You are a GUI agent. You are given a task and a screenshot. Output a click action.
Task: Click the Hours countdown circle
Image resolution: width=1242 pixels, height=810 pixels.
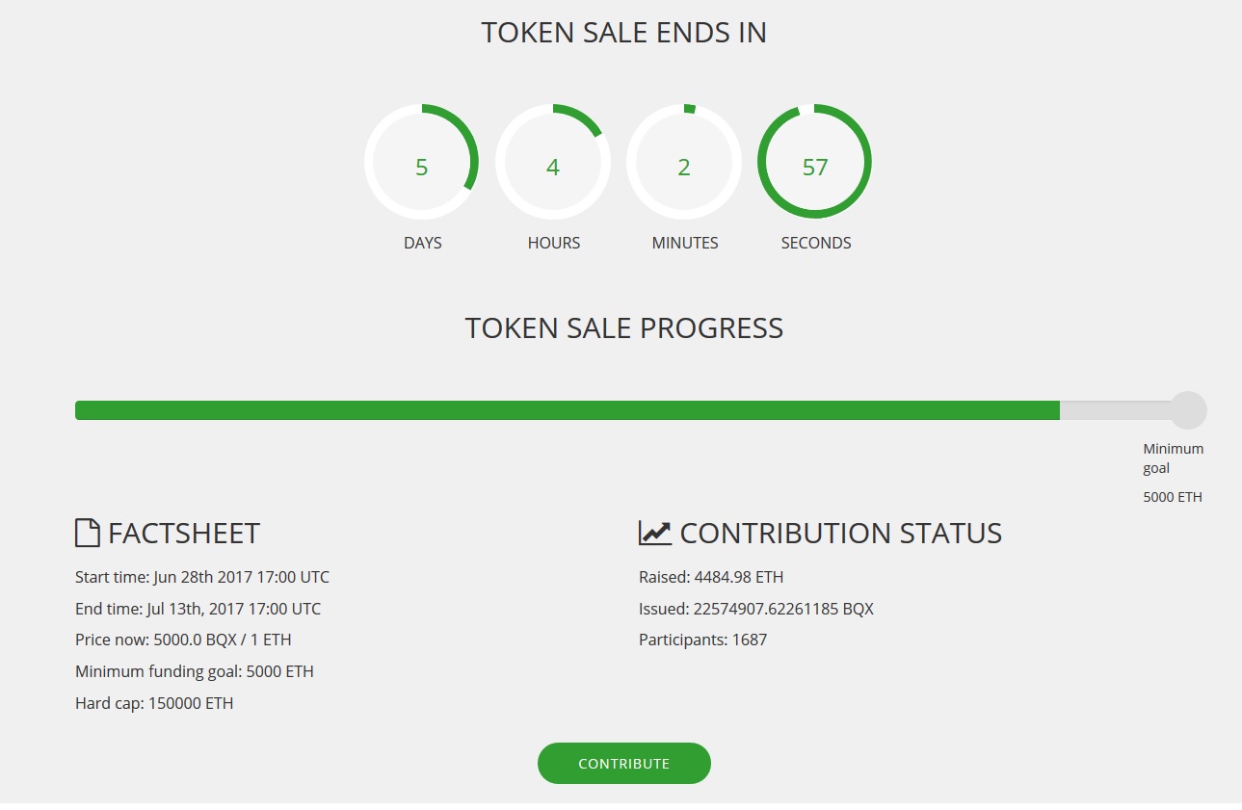tap(552, 161)
